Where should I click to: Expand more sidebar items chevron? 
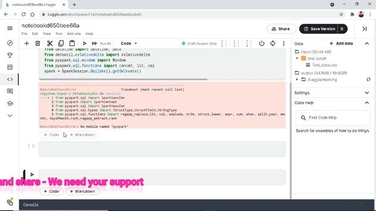[x=10, y=115]
